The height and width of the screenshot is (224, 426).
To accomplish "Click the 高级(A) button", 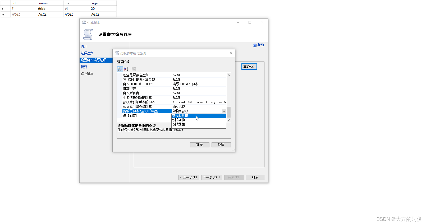I will pos(249,67).
